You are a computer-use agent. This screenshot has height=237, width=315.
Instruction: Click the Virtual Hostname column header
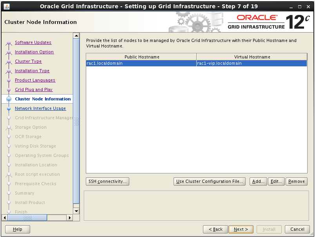252,57
